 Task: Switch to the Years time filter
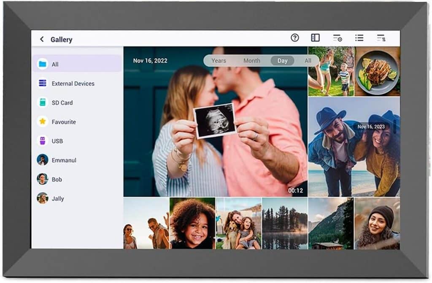[218, 61]
